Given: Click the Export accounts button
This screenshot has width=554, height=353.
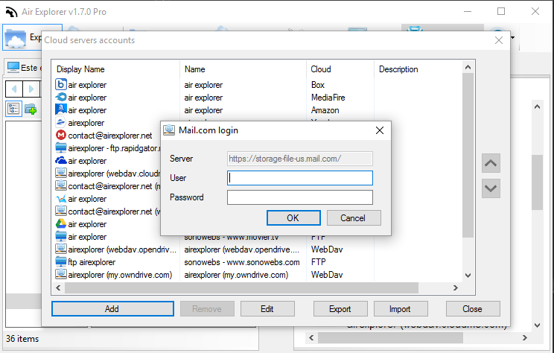Looking at the screenshot, I should pos(340,309).
